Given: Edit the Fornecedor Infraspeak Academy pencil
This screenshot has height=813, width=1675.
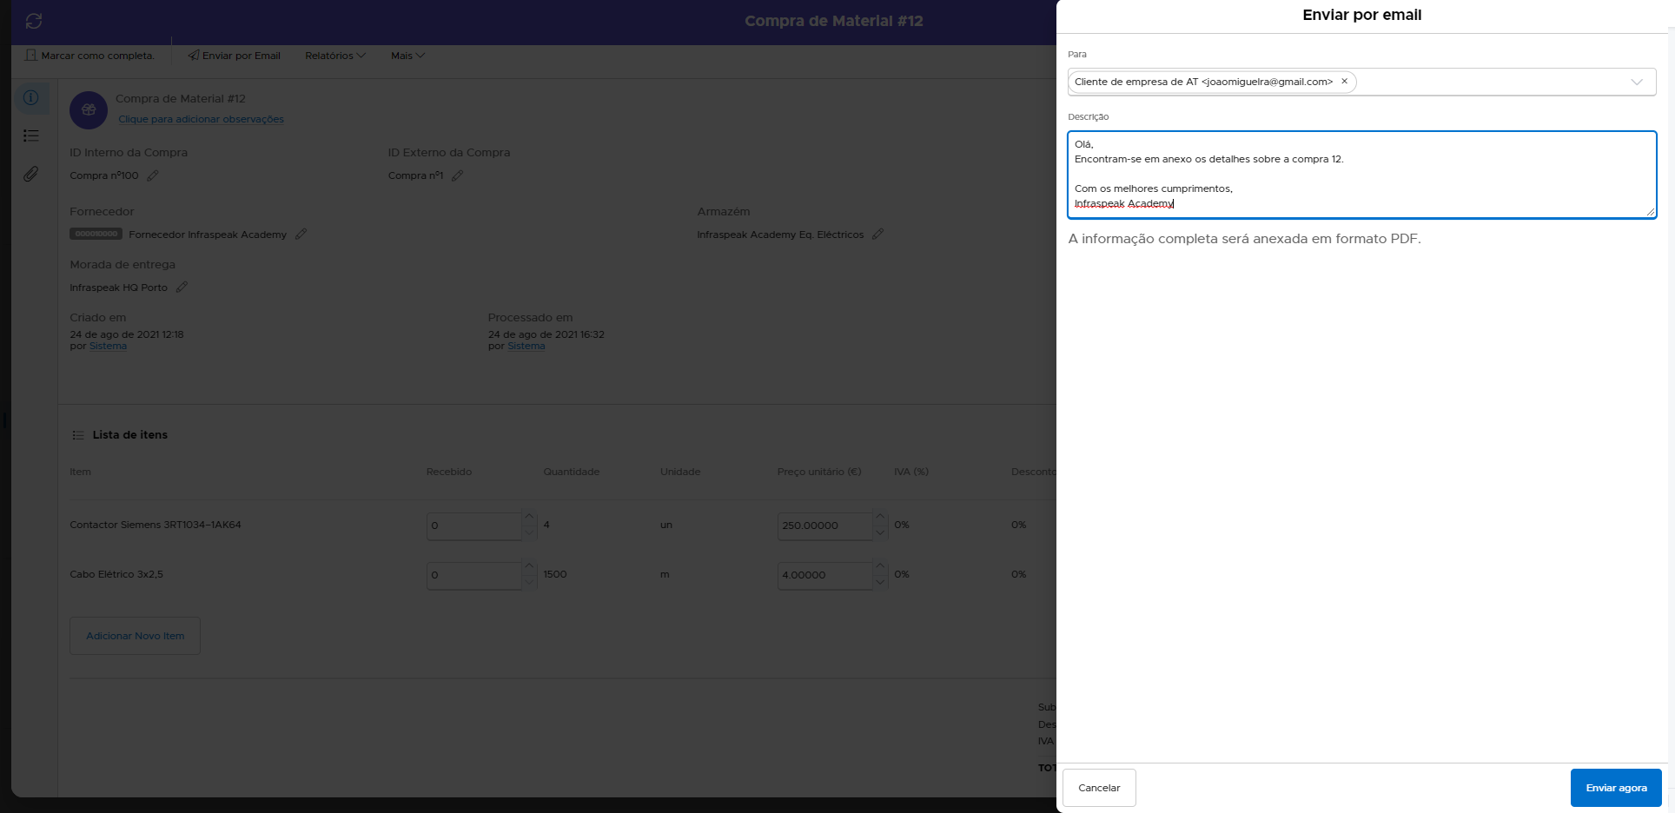Looking at the screenshot, I should tap(301, 235).
